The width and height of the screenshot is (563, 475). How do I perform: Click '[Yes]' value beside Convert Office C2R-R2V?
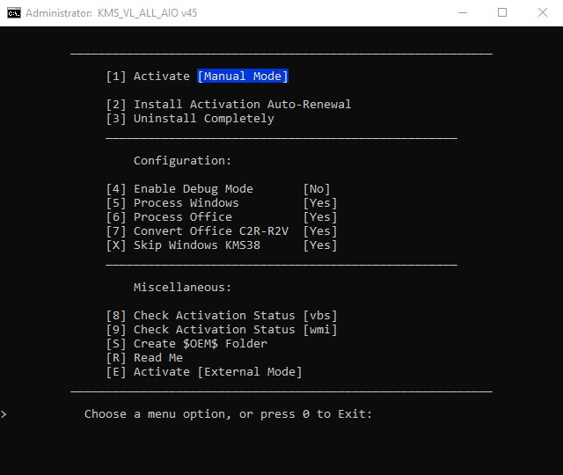coord(320,230)
